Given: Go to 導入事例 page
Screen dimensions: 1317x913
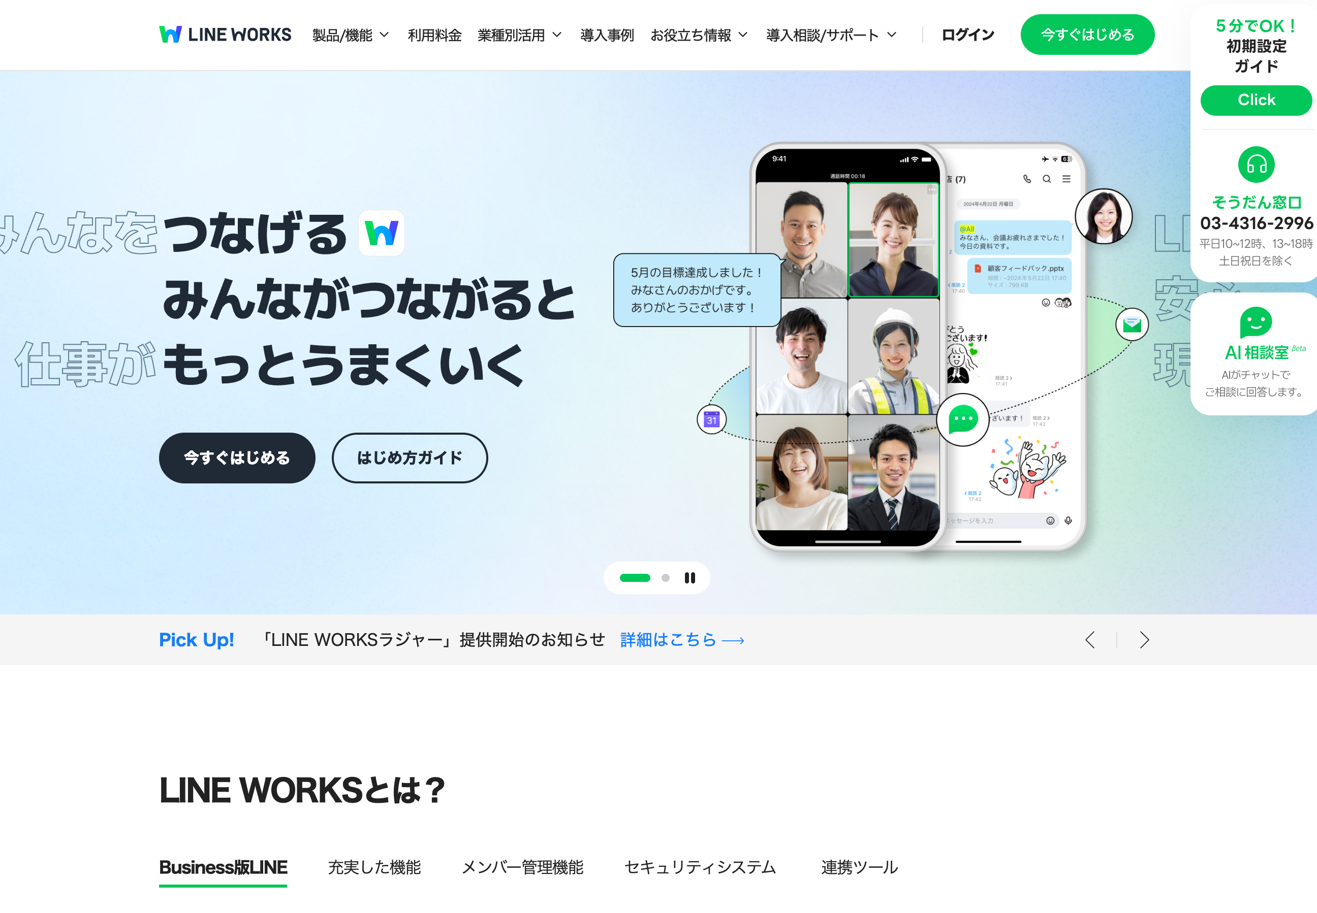Looking at the screenshot, I should (x=607, y=35).
